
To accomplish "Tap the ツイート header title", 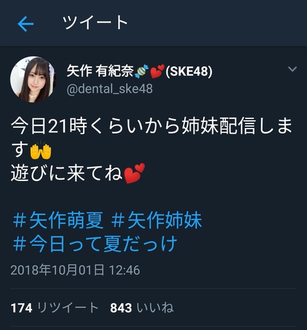I will (95, 22).
